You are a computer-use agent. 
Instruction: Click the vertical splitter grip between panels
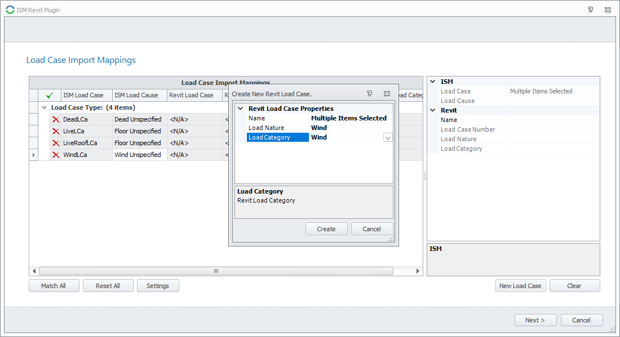(425, 176)
